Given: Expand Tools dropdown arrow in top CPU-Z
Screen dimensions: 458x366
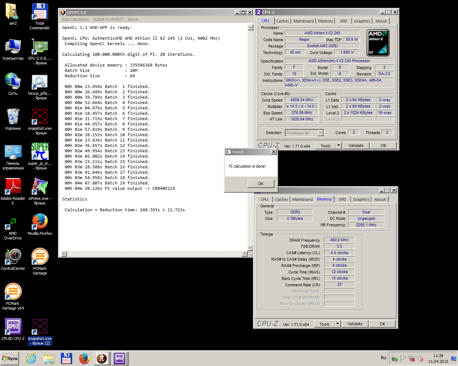Looking at the screenshot, I should (x=338, y=145).
